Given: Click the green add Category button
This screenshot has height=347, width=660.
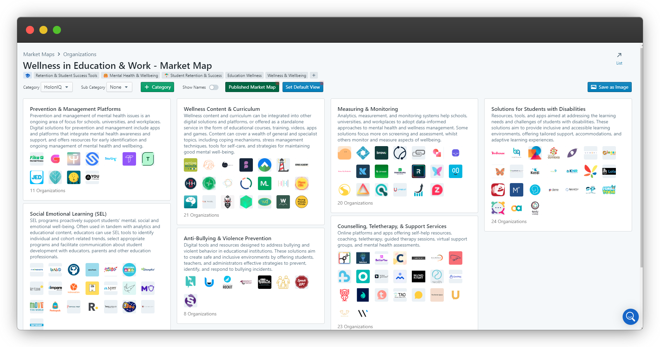Looking at the screenshot, I should click(x=157, y=87).
